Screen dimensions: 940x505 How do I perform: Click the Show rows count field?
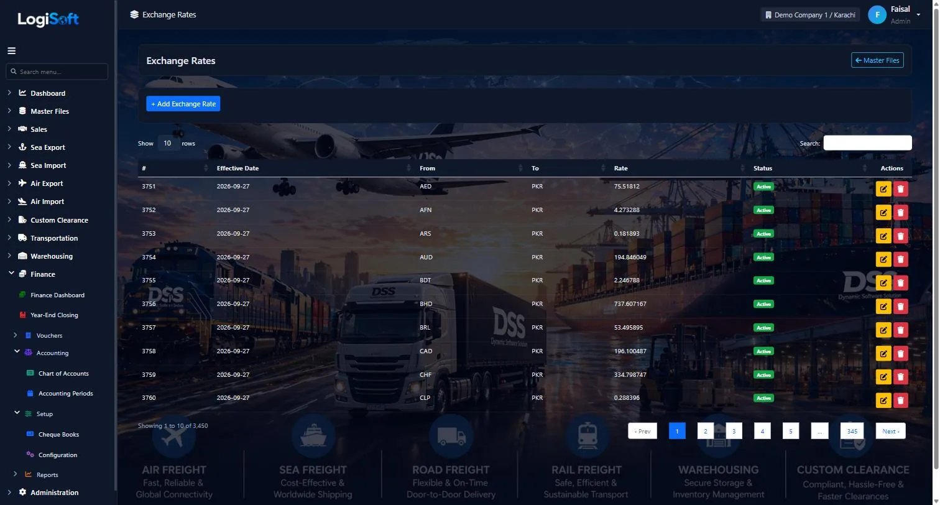168,143
